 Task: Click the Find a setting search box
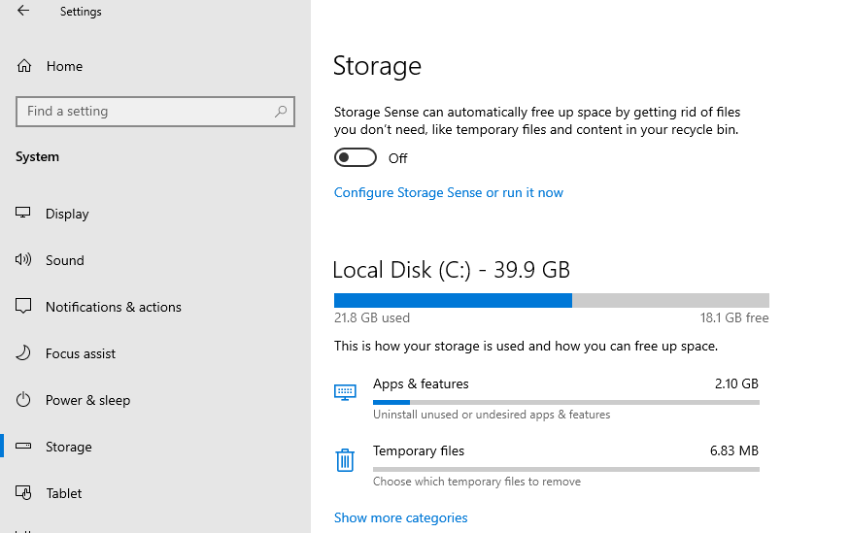(x=146, y=112)
